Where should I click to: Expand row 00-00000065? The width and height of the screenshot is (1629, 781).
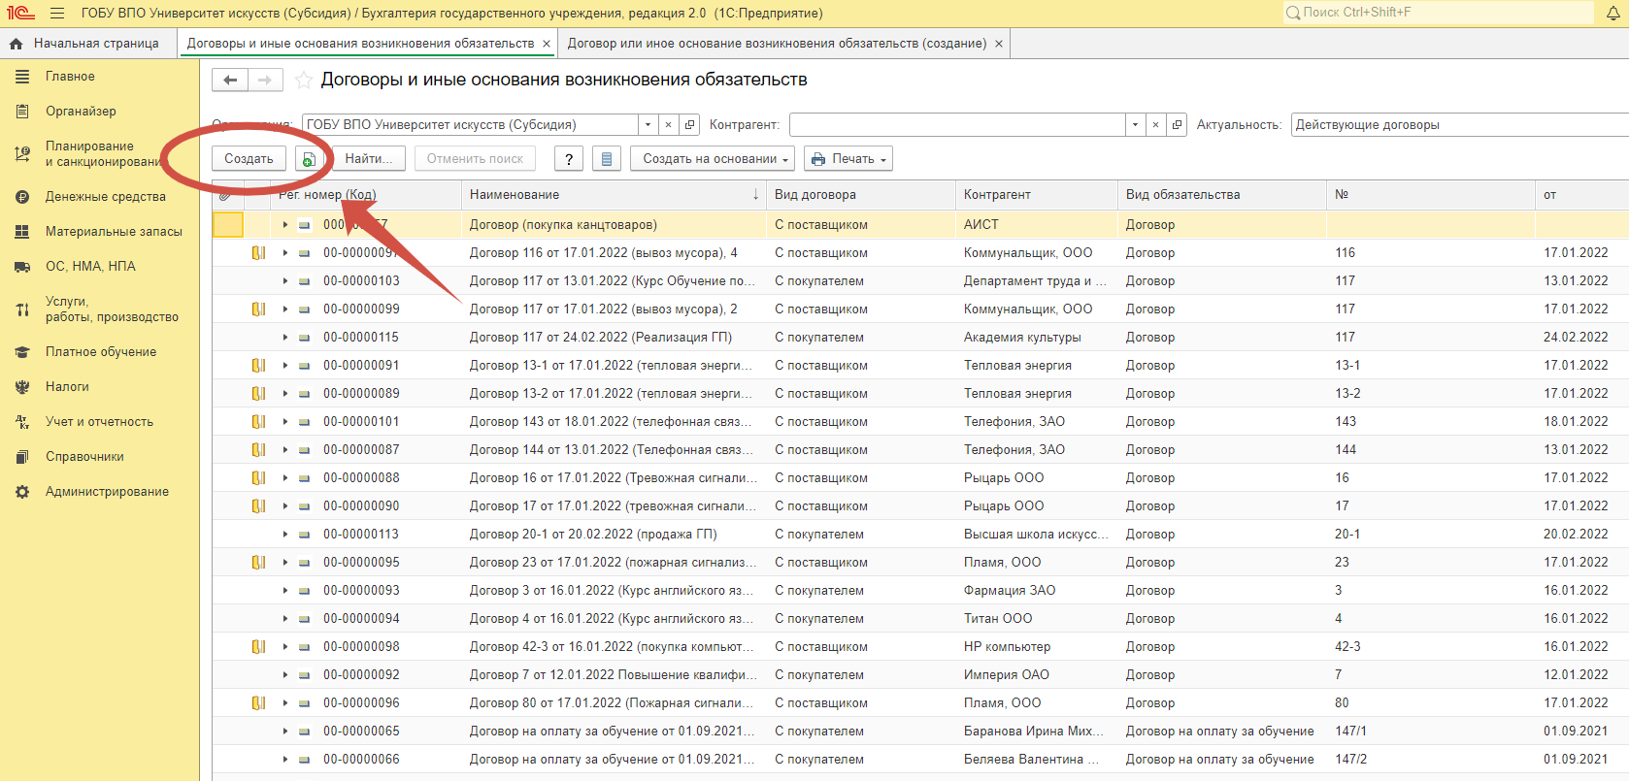coord(285,732)
